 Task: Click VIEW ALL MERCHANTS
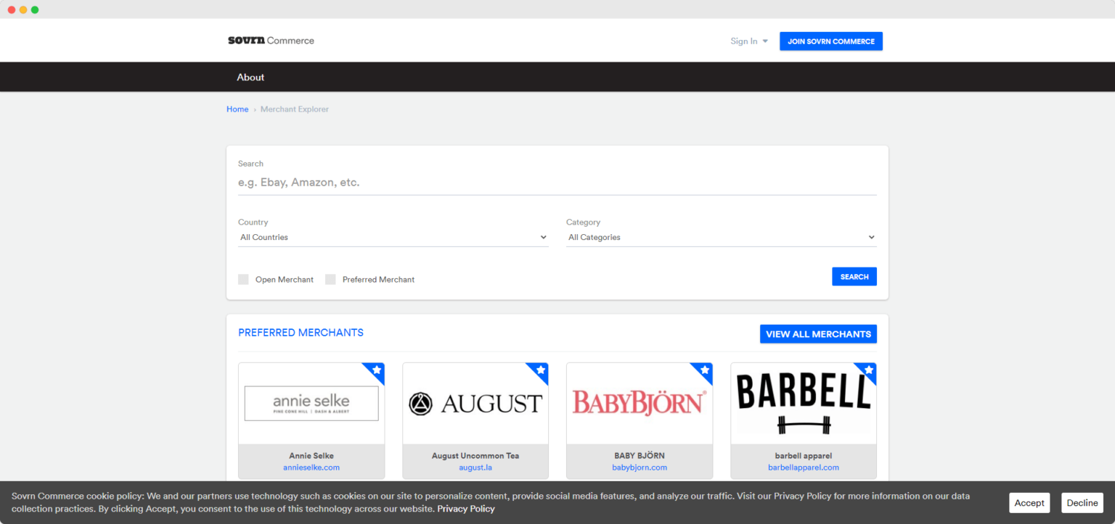coord(818,333)
